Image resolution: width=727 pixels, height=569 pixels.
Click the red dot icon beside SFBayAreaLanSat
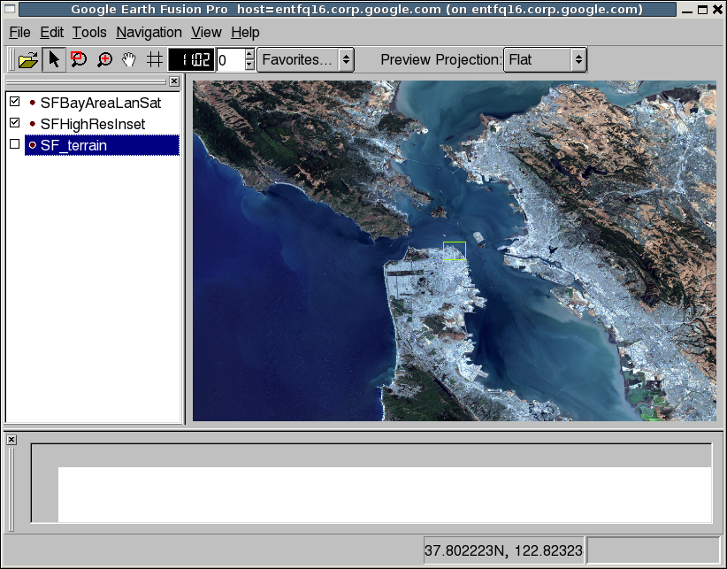pos(33,103)
